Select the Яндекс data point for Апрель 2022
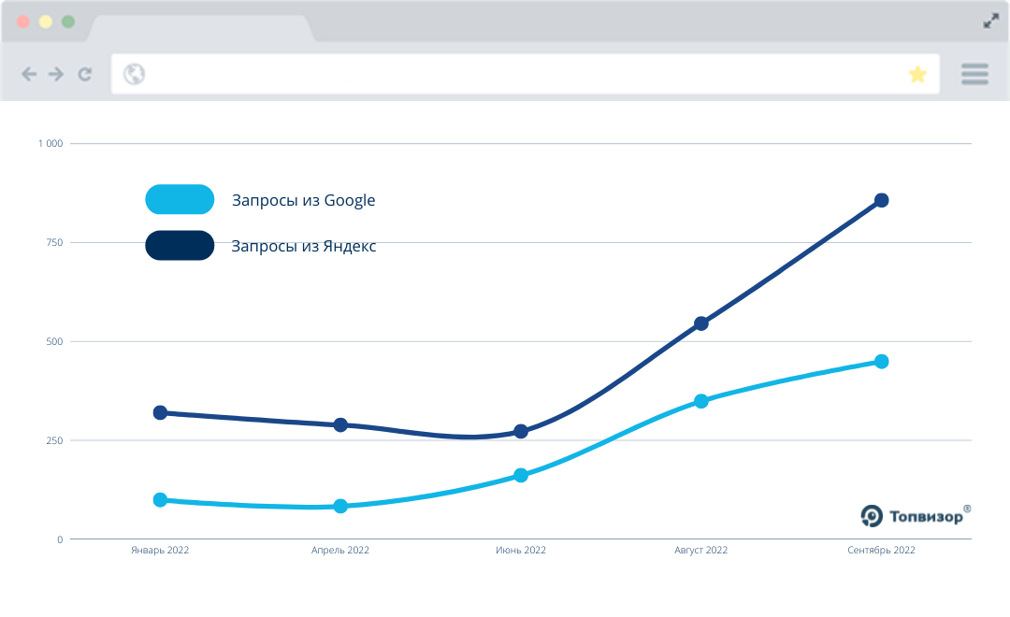The height and width of the screenshot is (617, 1010). point(340,425)
